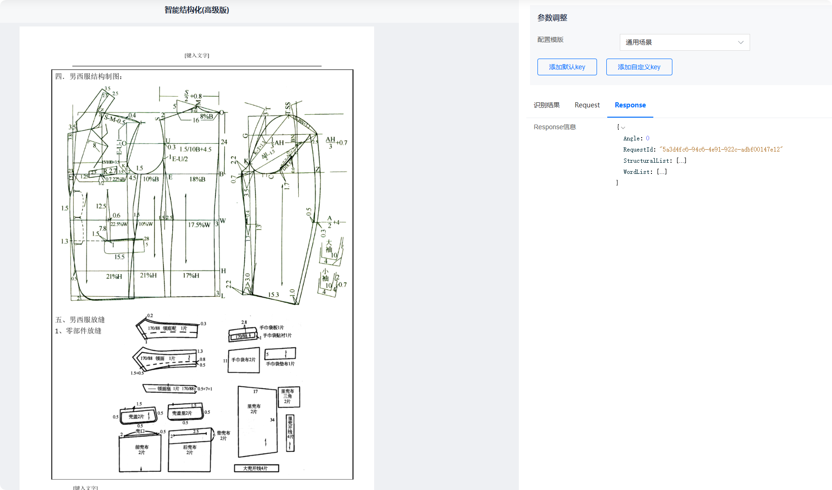Image resolution: width=832 pixels, height=490 pixels.
Task: Select the Response tab
Action: [630, 105]
